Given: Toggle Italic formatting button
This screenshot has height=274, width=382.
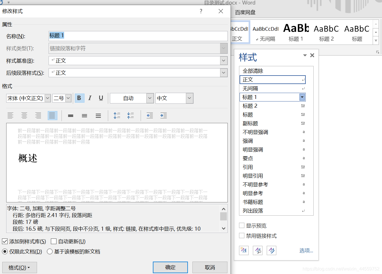Looking at the screenshot, I should [x=90, y=98].
